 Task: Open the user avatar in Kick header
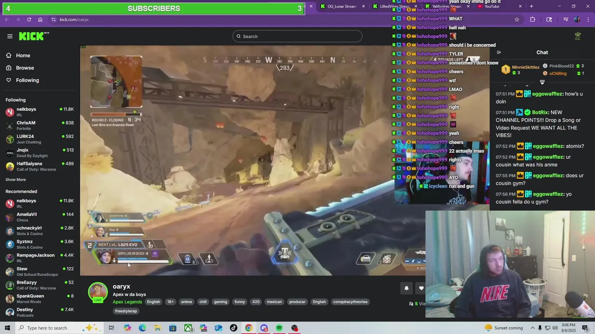[578, 36]
